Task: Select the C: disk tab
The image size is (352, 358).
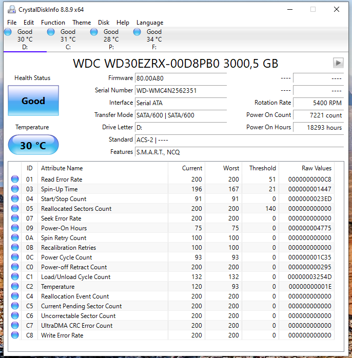Action: coord(68,39)
